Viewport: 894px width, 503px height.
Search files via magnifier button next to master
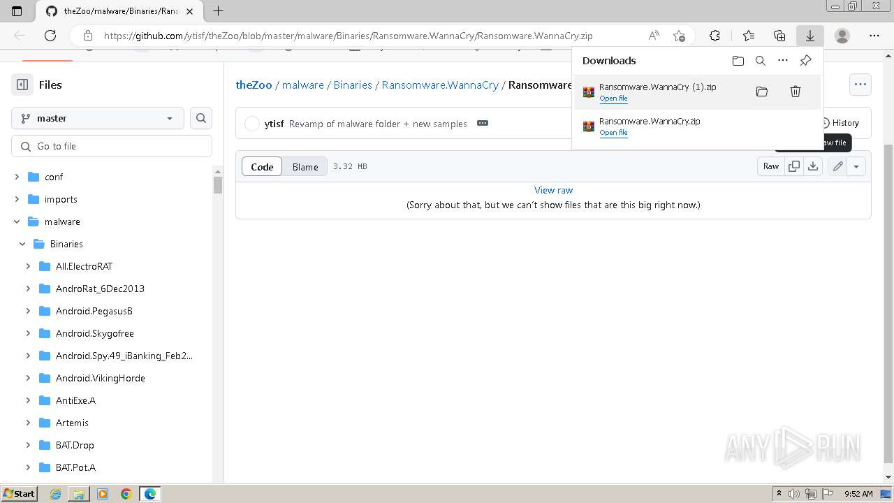point(201,118)
